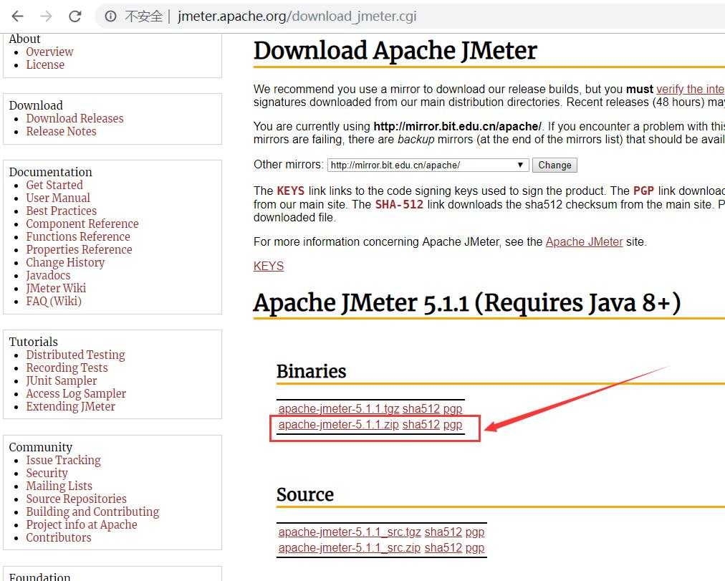Click the verify the integrity link
The image size is (725, 581).
(691, 90)
